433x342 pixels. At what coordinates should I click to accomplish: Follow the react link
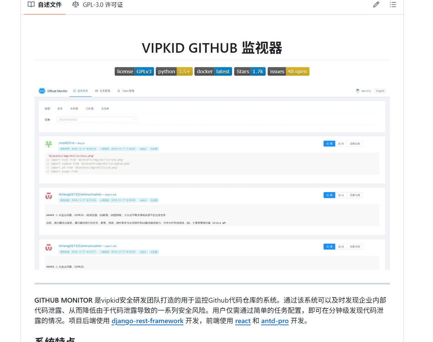pos(243,321)
